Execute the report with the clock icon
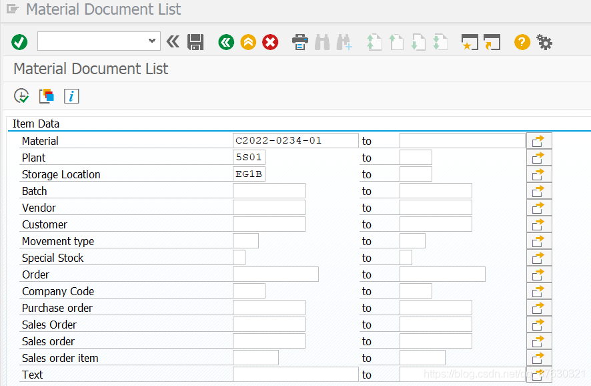 (x=21, y=95)
